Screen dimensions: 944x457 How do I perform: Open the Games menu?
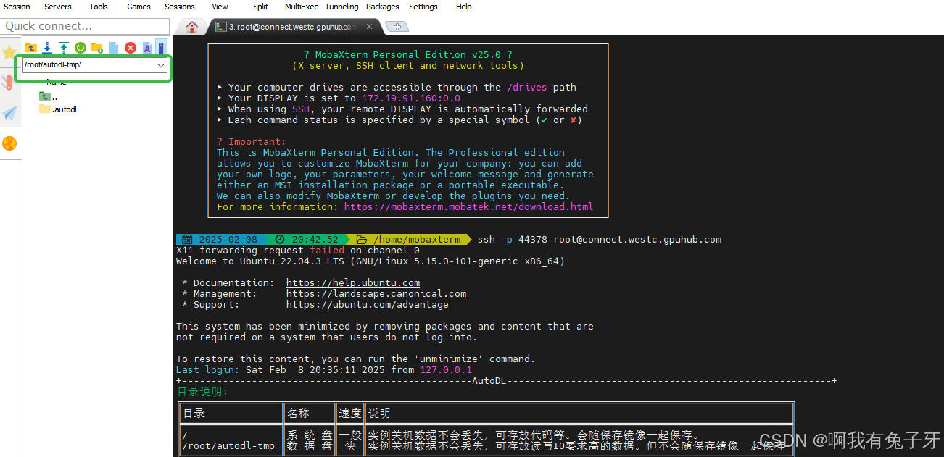point(138,7)
